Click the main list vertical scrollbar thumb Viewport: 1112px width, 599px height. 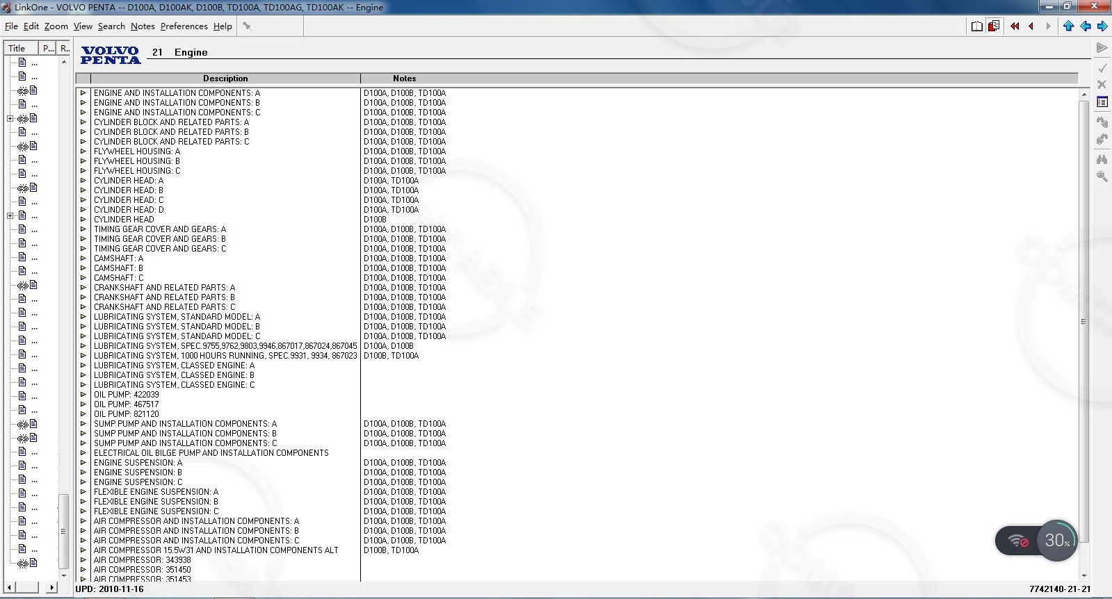(x=1083, y=321)
